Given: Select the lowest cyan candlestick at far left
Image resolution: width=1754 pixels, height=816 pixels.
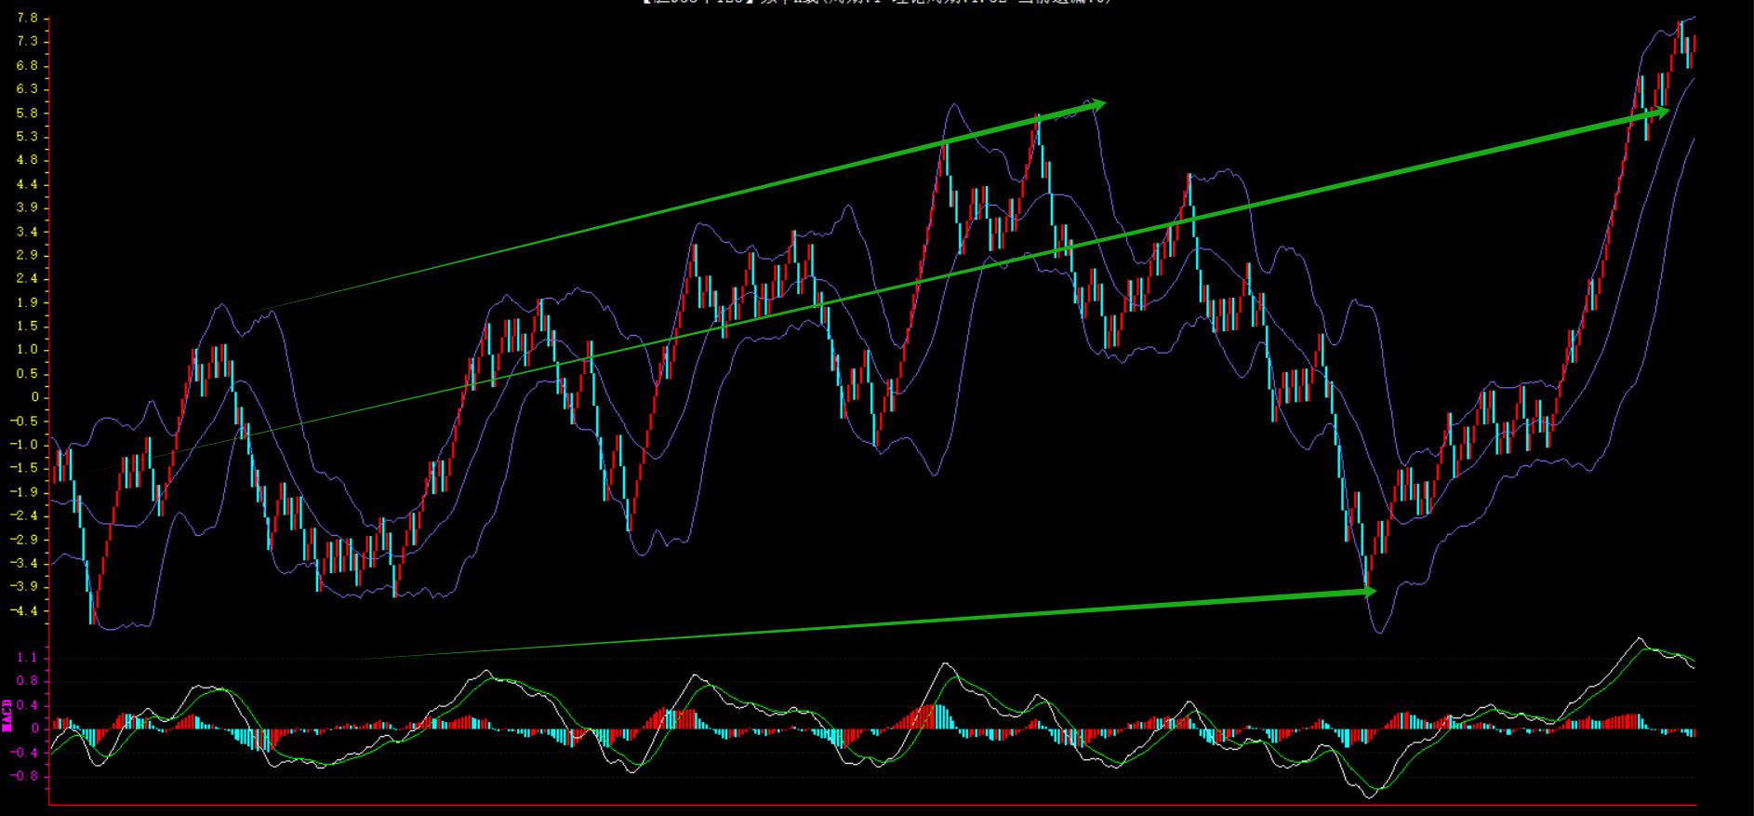Looking at the screenshot, I should [91, 595].
